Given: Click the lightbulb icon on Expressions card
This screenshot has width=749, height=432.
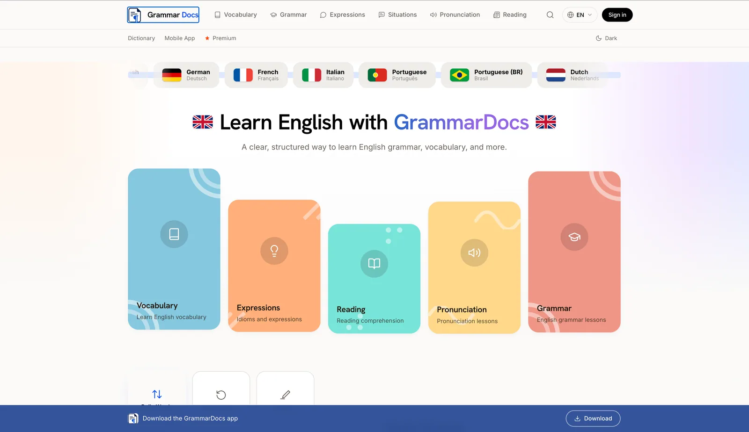Looking at the screenshot, I should click(x=274, y=251).
